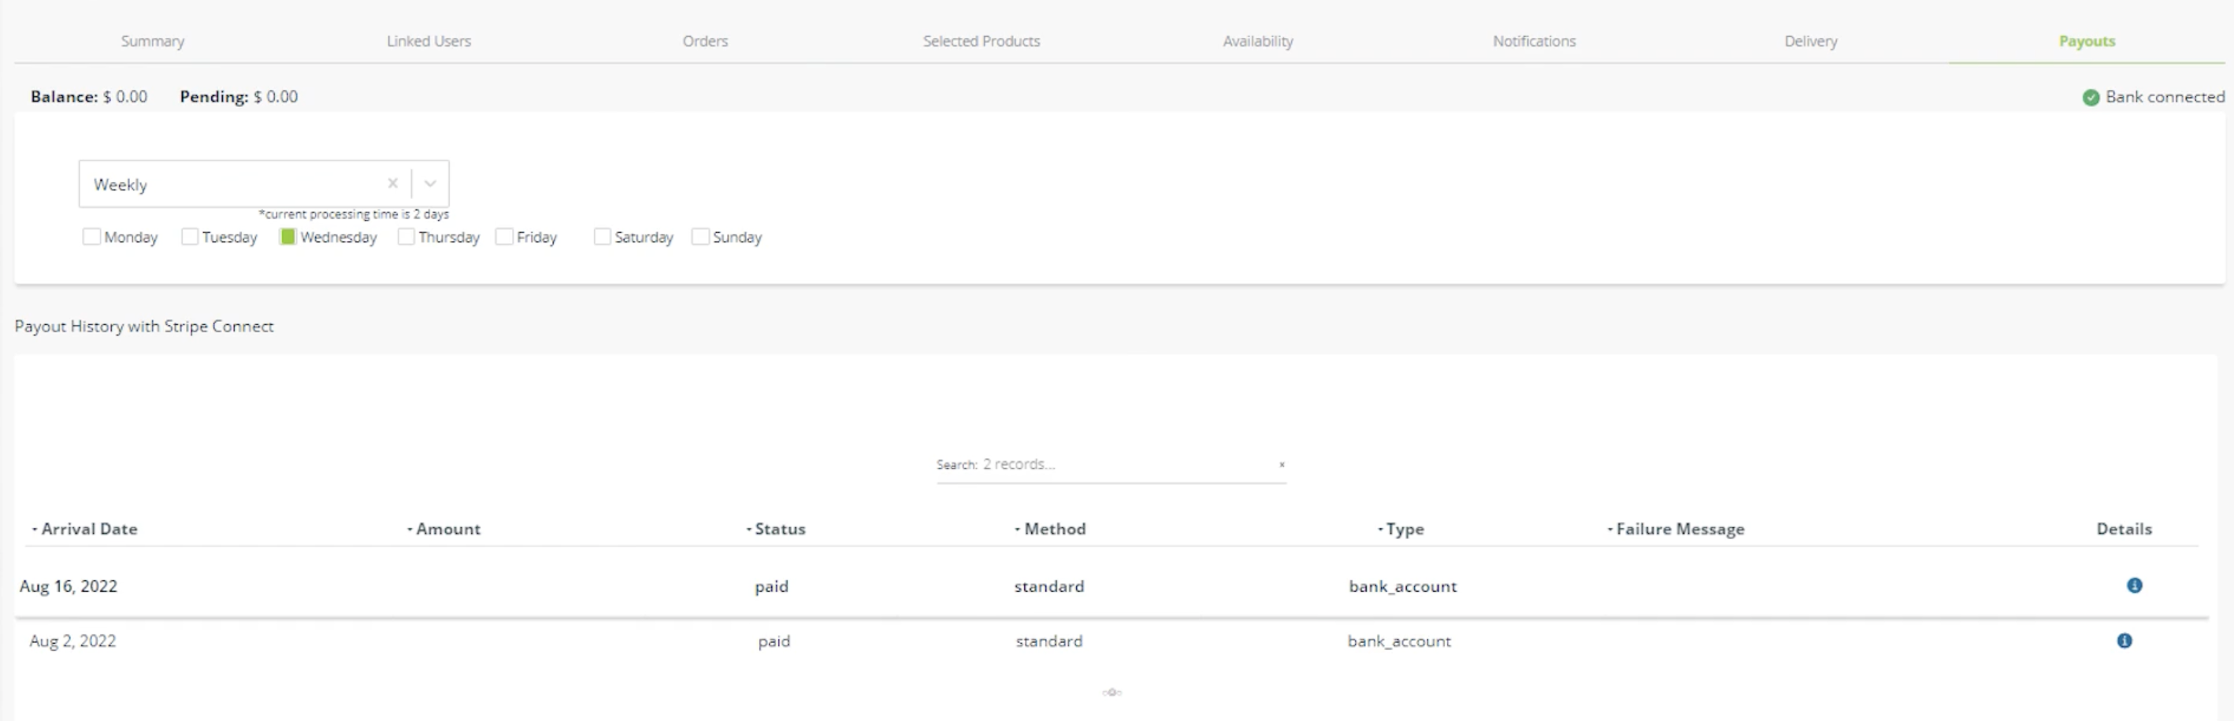Open details icon for Aug 2, 2022 payout
This screenshot has height=721, width=2234.
pyautogui.click(x=2124, y=642)
